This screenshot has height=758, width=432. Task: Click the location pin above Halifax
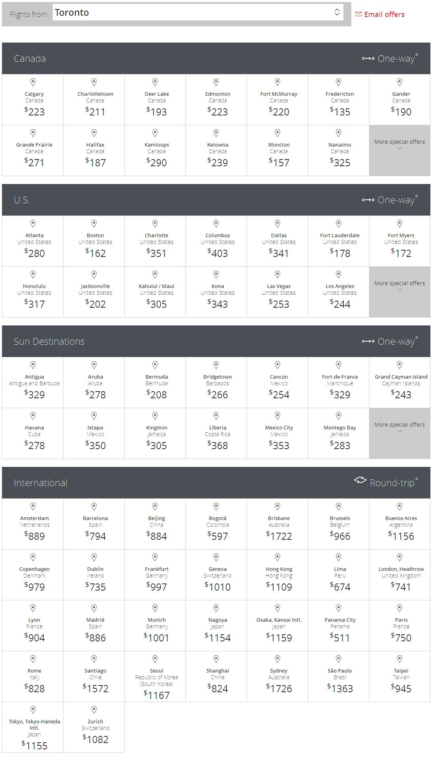click(x=94, y=133)
